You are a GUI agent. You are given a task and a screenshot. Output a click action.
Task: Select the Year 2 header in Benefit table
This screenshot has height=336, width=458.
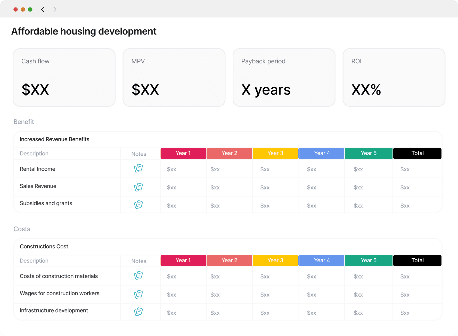[229, 153]
